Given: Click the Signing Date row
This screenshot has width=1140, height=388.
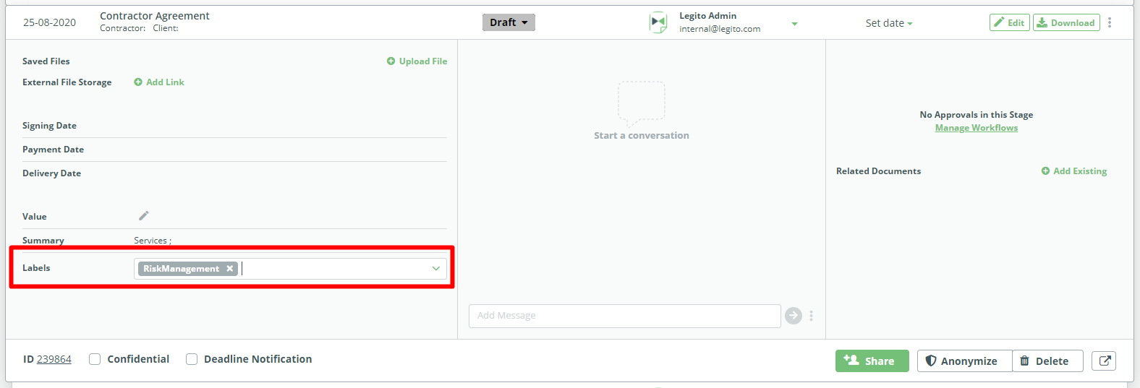Looking at the screenshot, I should point(234,126).
